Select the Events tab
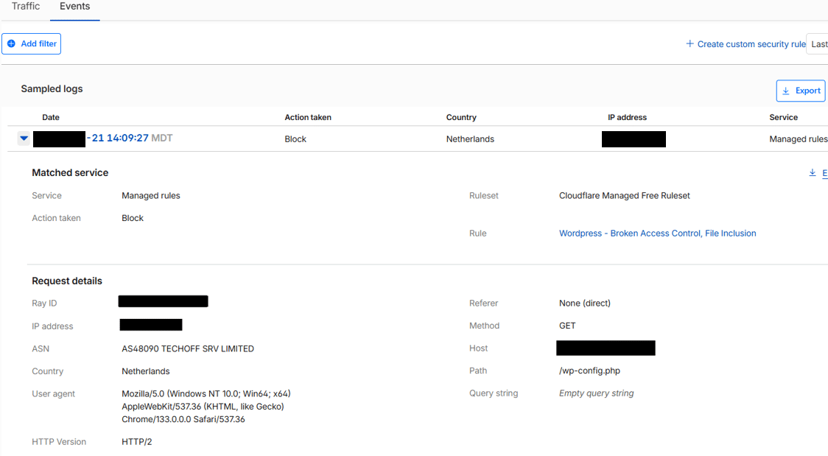828x456 pixels. tap(74, 7)
